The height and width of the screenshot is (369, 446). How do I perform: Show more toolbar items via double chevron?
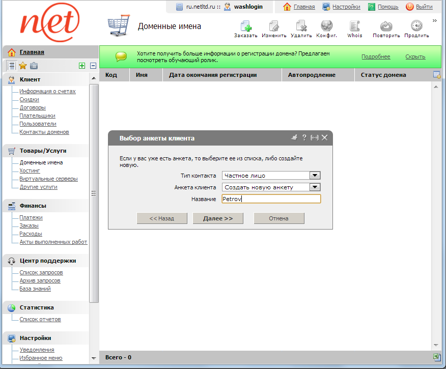pyautogui.click(x=435, y=21)
